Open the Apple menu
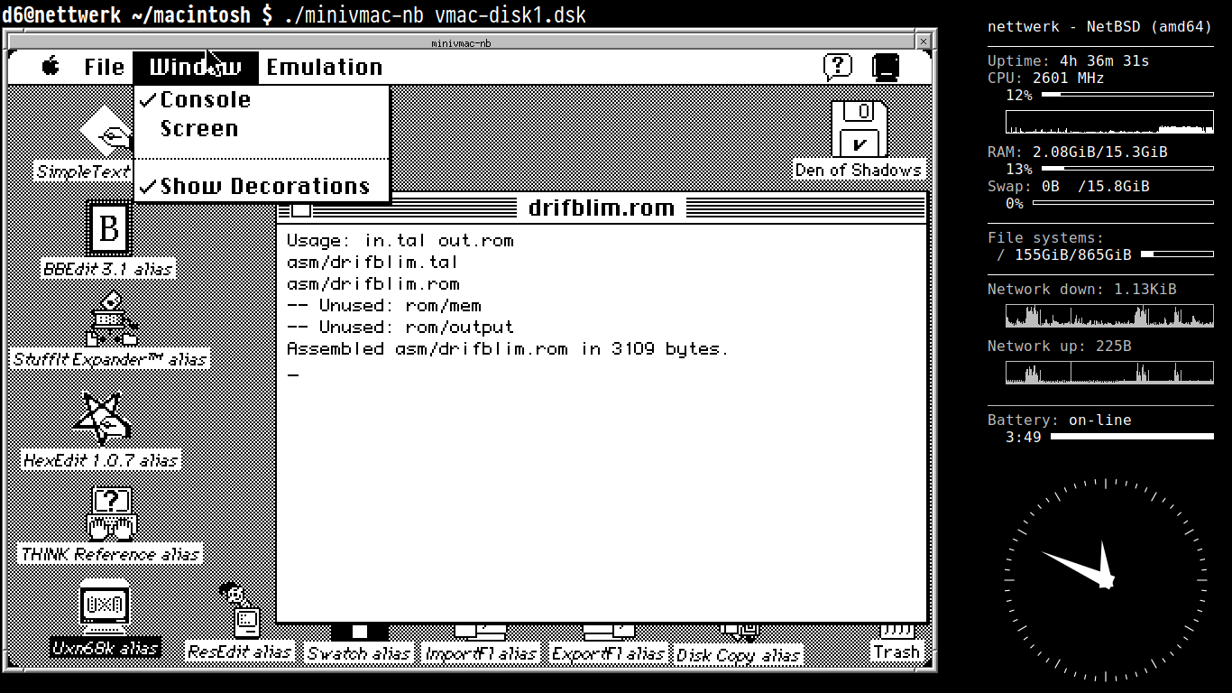Screen dimensions: 1232x693 click(51, 67)
